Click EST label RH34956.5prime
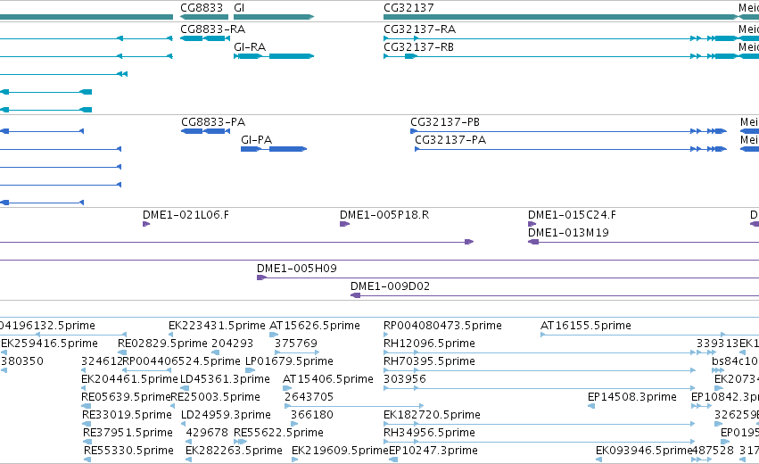 [x=429, y=433]
